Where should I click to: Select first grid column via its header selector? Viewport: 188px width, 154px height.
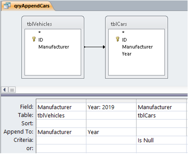[x=61, y=101]
